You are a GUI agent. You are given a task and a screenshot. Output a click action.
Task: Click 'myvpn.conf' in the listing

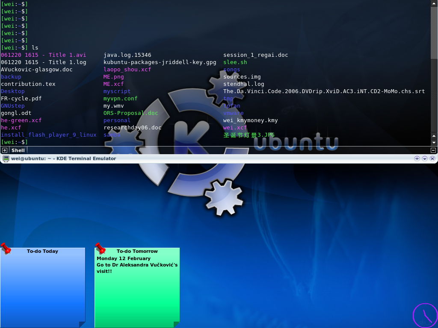click(120, 99)
